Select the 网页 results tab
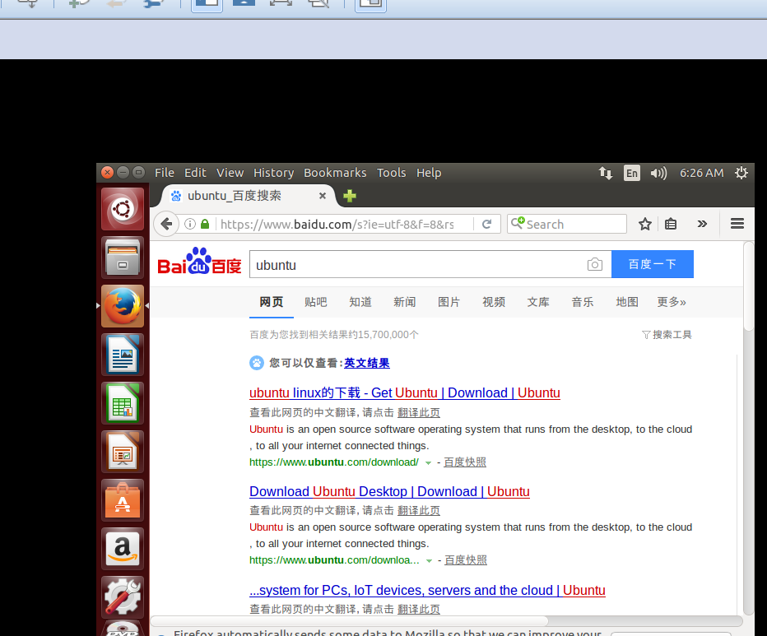This screenshot has width=767, height=636. (x=271, y=302)
